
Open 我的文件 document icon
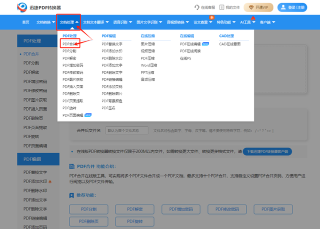coord(221,7)
